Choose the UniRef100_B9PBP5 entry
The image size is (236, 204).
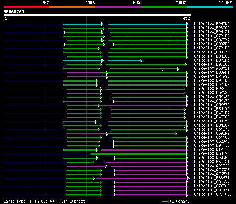pos(212,60)
